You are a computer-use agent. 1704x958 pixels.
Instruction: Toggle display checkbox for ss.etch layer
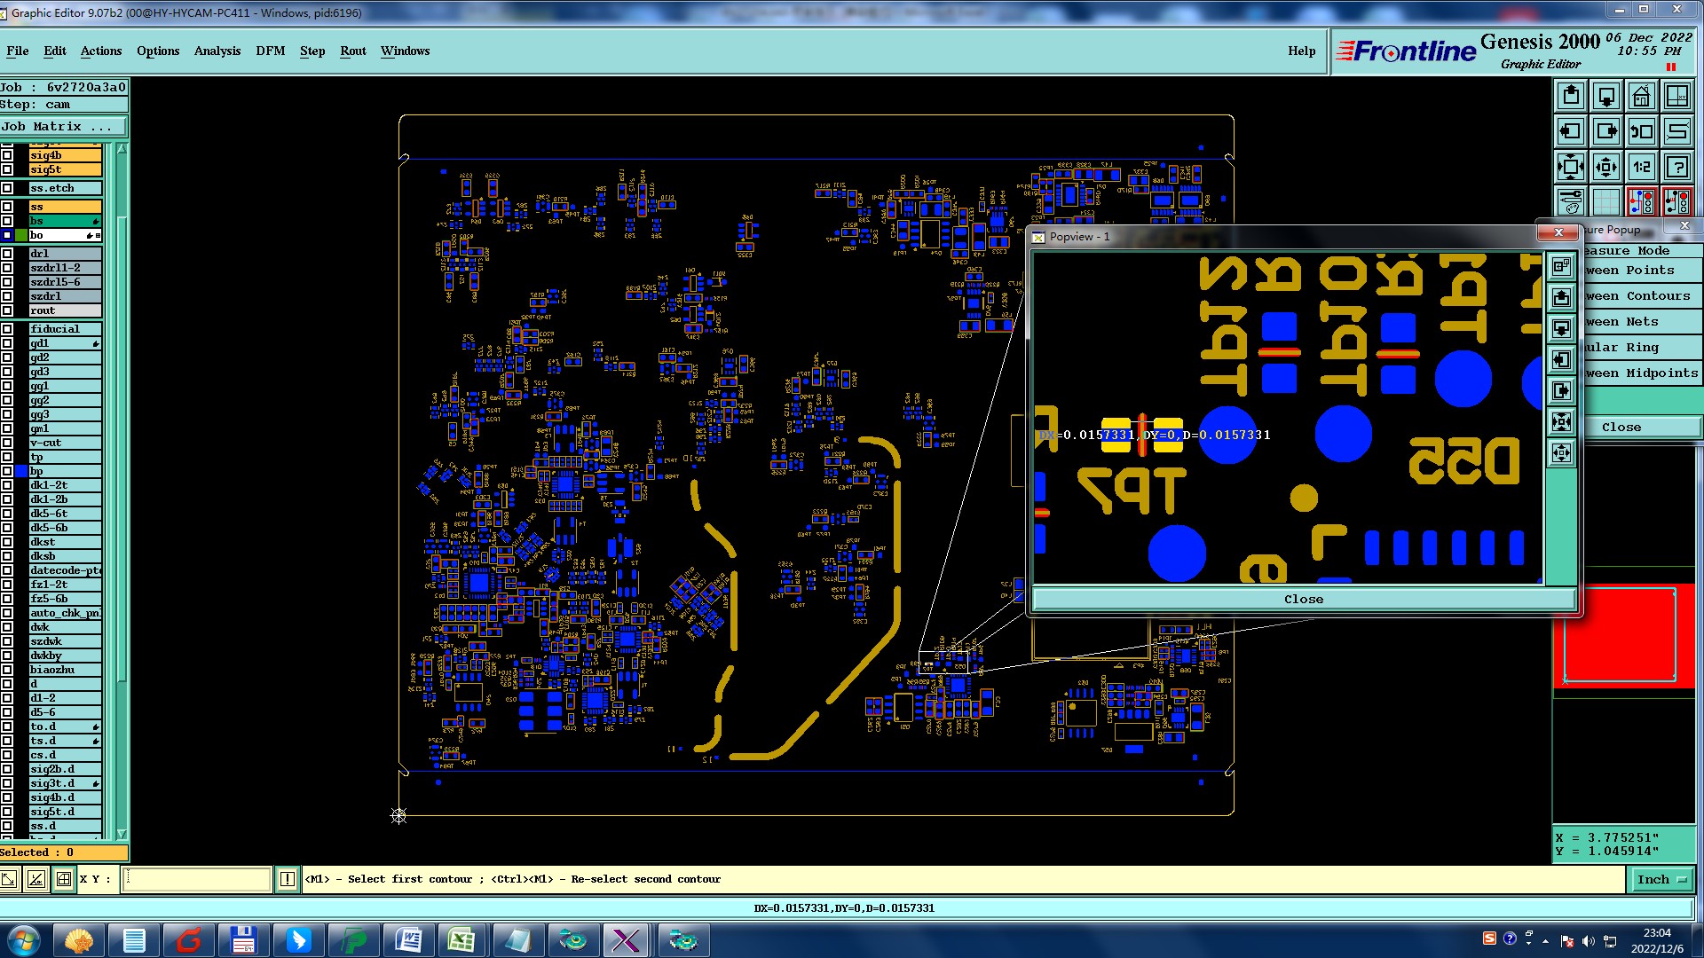click(x=7, y=188)
